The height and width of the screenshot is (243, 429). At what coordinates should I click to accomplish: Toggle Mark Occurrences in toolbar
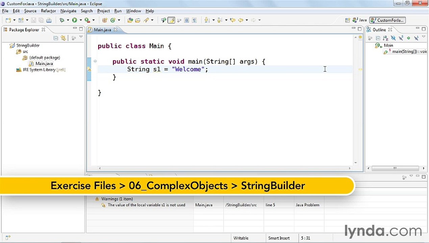(x=171, y=20)
